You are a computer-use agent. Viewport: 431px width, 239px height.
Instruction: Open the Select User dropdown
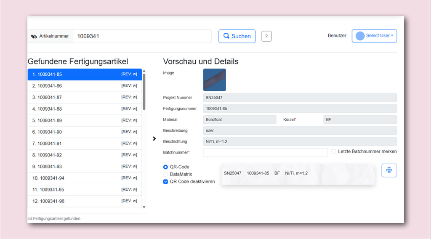[374, 36]
